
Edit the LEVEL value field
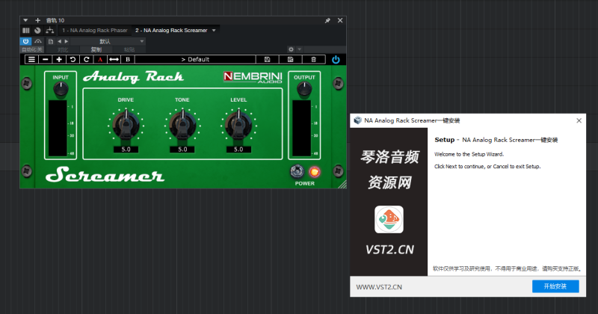pyautogui.click(x=238, y=150)
